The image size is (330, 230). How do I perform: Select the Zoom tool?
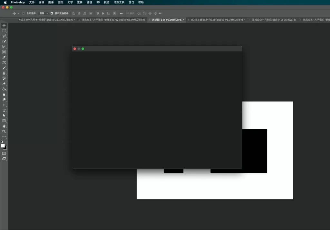click(x=4, y=131)
